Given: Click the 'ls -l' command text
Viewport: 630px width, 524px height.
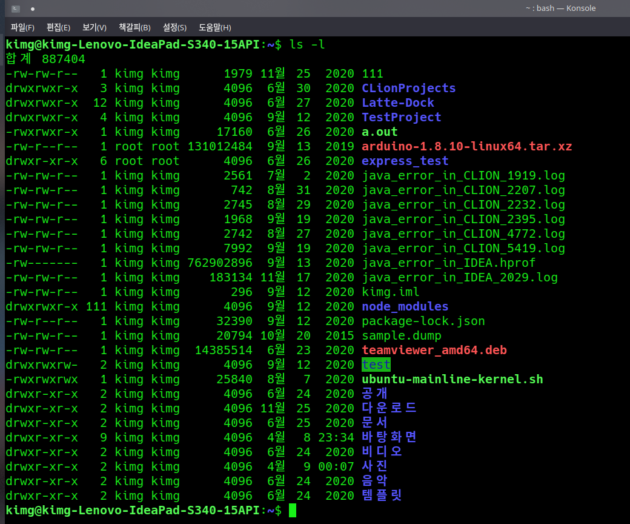Looking at the screenshot, I should tap(307, 44).
